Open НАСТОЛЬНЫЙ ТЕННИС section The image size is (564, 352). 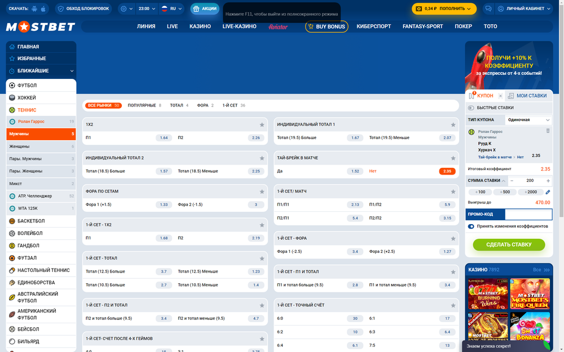point(41,270)
